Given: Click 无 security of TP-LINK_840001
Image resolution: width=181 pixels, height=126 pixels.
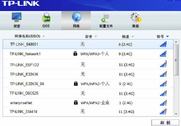Looking at the screenshot, I should click(x=83, y=44).
